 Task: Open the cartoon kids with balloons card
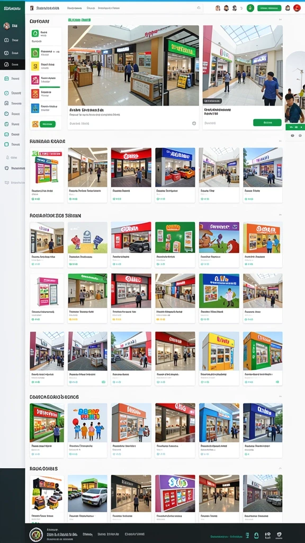pyautogui.click(x=87, y=431)
